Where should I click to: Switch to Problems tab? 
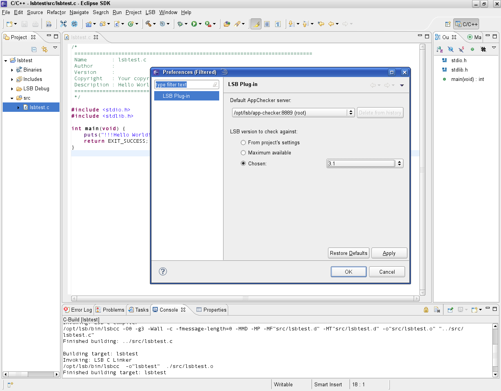pyautogui.click(x=110, y=310)
